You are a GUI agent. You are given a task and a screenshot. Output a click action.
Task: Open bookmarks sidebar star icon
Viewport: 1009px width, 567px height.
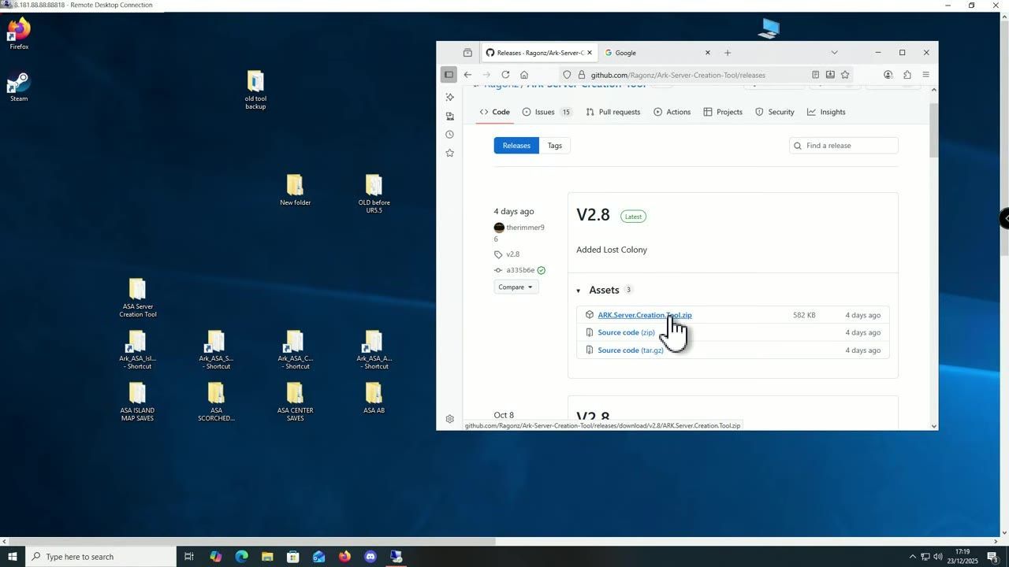click(x=449, y=153)
